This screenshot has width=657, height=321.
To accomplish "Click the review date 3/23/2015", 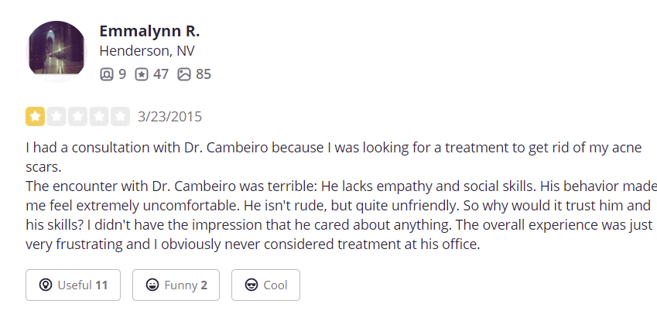I will point(169,117).
